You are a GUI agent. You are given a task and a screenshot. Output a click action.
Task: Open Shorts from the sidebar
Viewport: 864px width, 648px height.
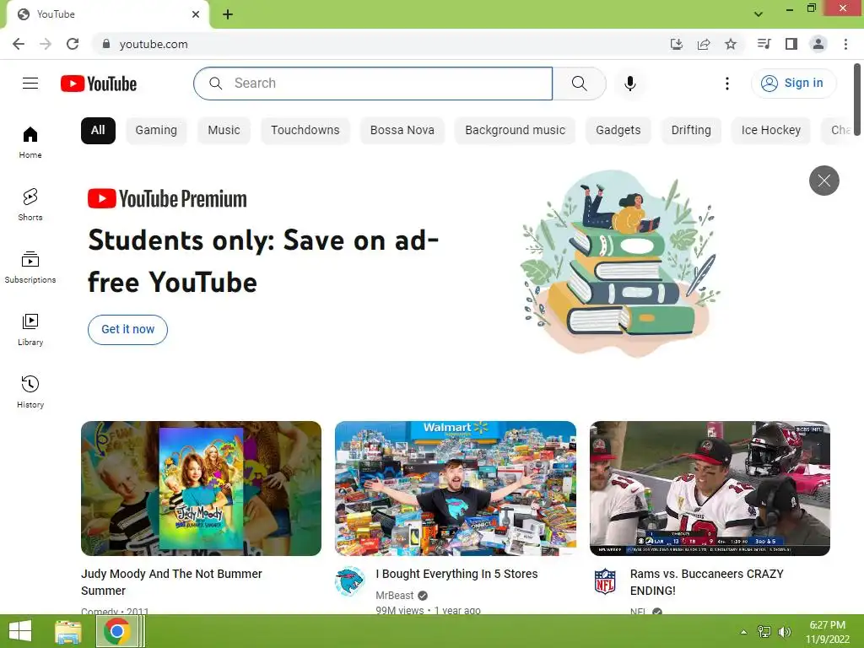coord(30,204)
